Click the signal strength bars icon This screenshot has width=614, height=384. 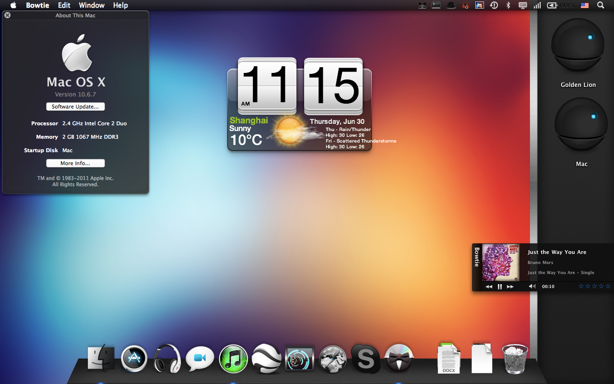(537, 5)
